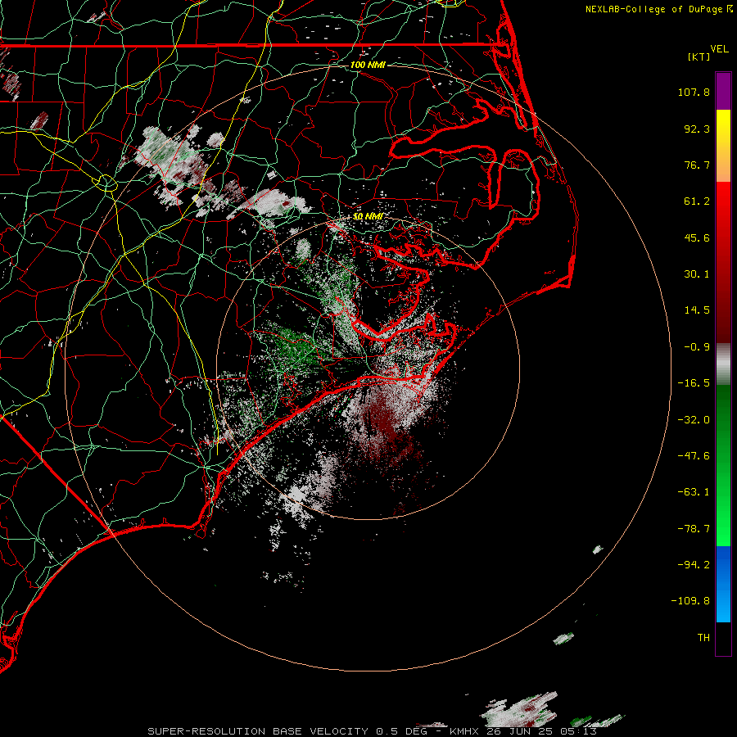Select the 92.3 legend value

[697, 129]
